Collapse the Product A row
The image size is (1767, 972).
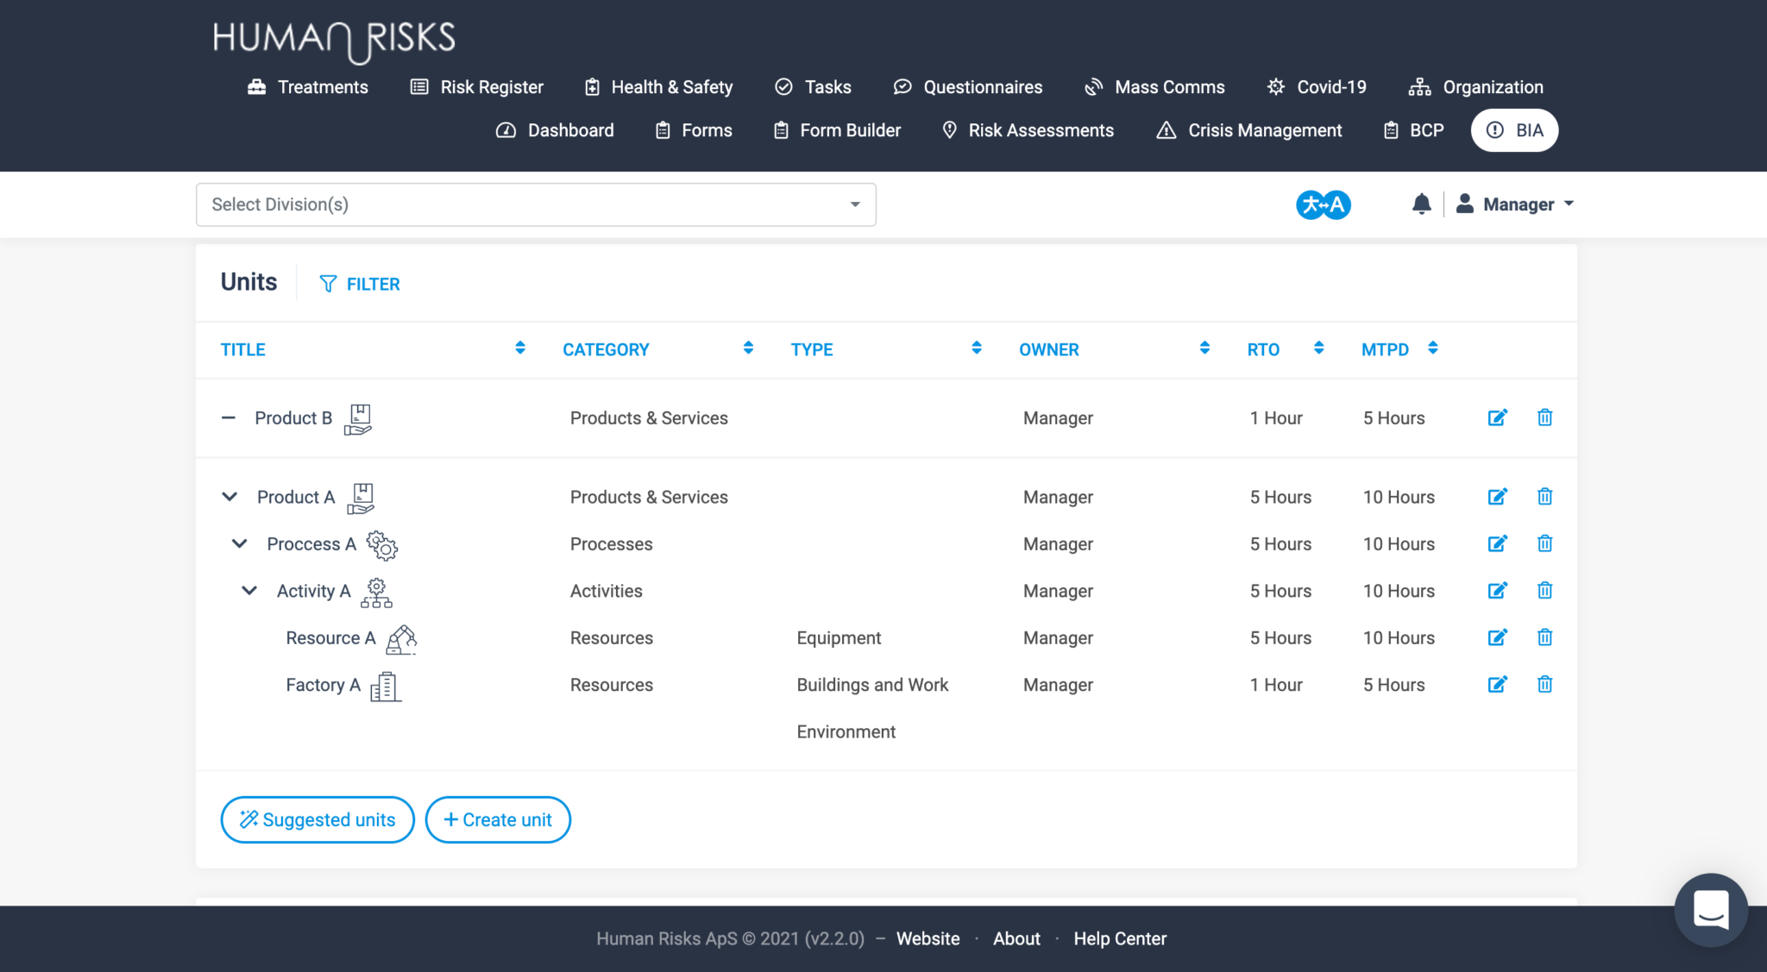pos(230,497)
